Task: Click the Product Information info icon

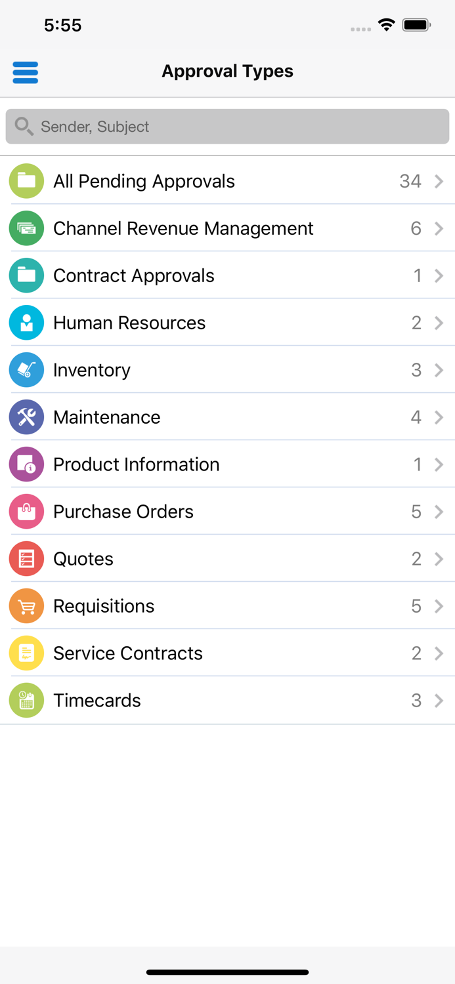Action: coord(26,464)
